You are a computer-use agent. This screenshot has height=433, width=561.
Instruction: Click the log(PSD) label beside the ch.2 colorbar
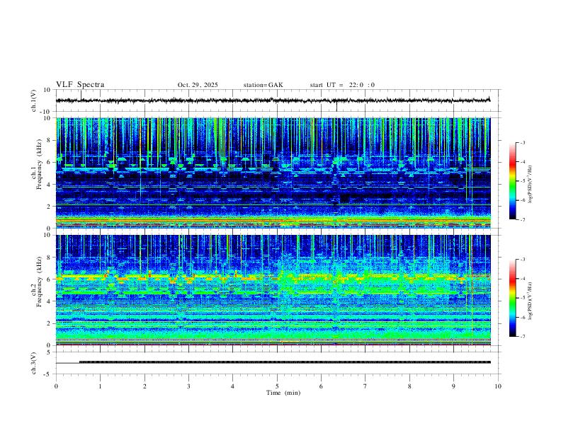click(x=531, y=301)
